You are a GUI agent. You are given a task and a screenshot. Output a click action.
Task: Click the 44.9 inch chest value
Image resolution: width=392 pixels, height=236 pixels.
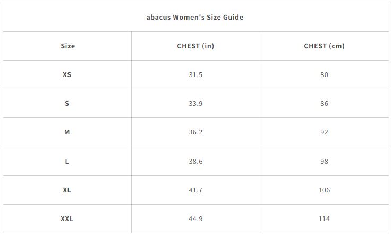pyautogui.click(x=195, y=218)
